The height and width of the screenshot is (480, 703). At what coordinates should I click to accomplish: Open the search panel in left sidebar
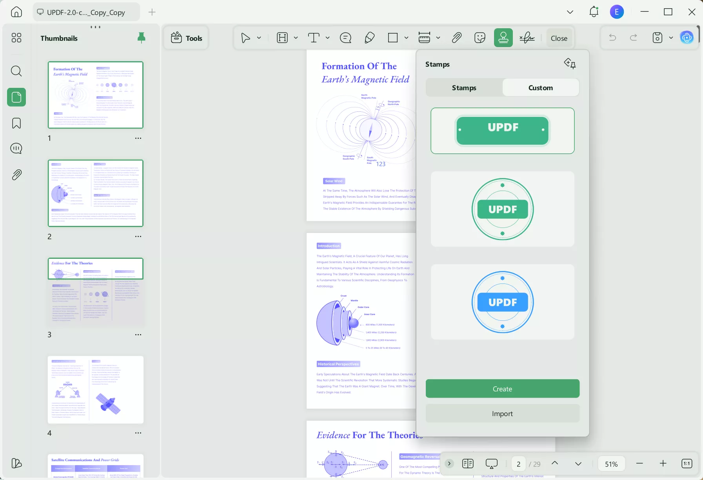pyautogui.click(x=16, y=71)
